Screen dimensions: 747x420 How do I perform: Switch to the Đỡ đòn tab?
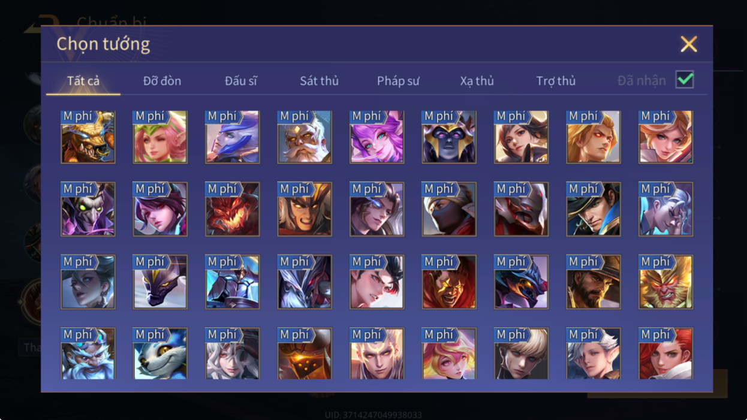click(162, 81)
